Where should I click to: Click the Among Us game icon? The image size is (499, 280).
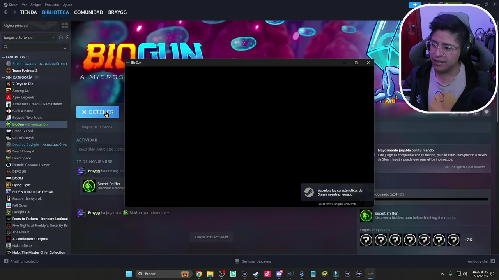(9, 91)
